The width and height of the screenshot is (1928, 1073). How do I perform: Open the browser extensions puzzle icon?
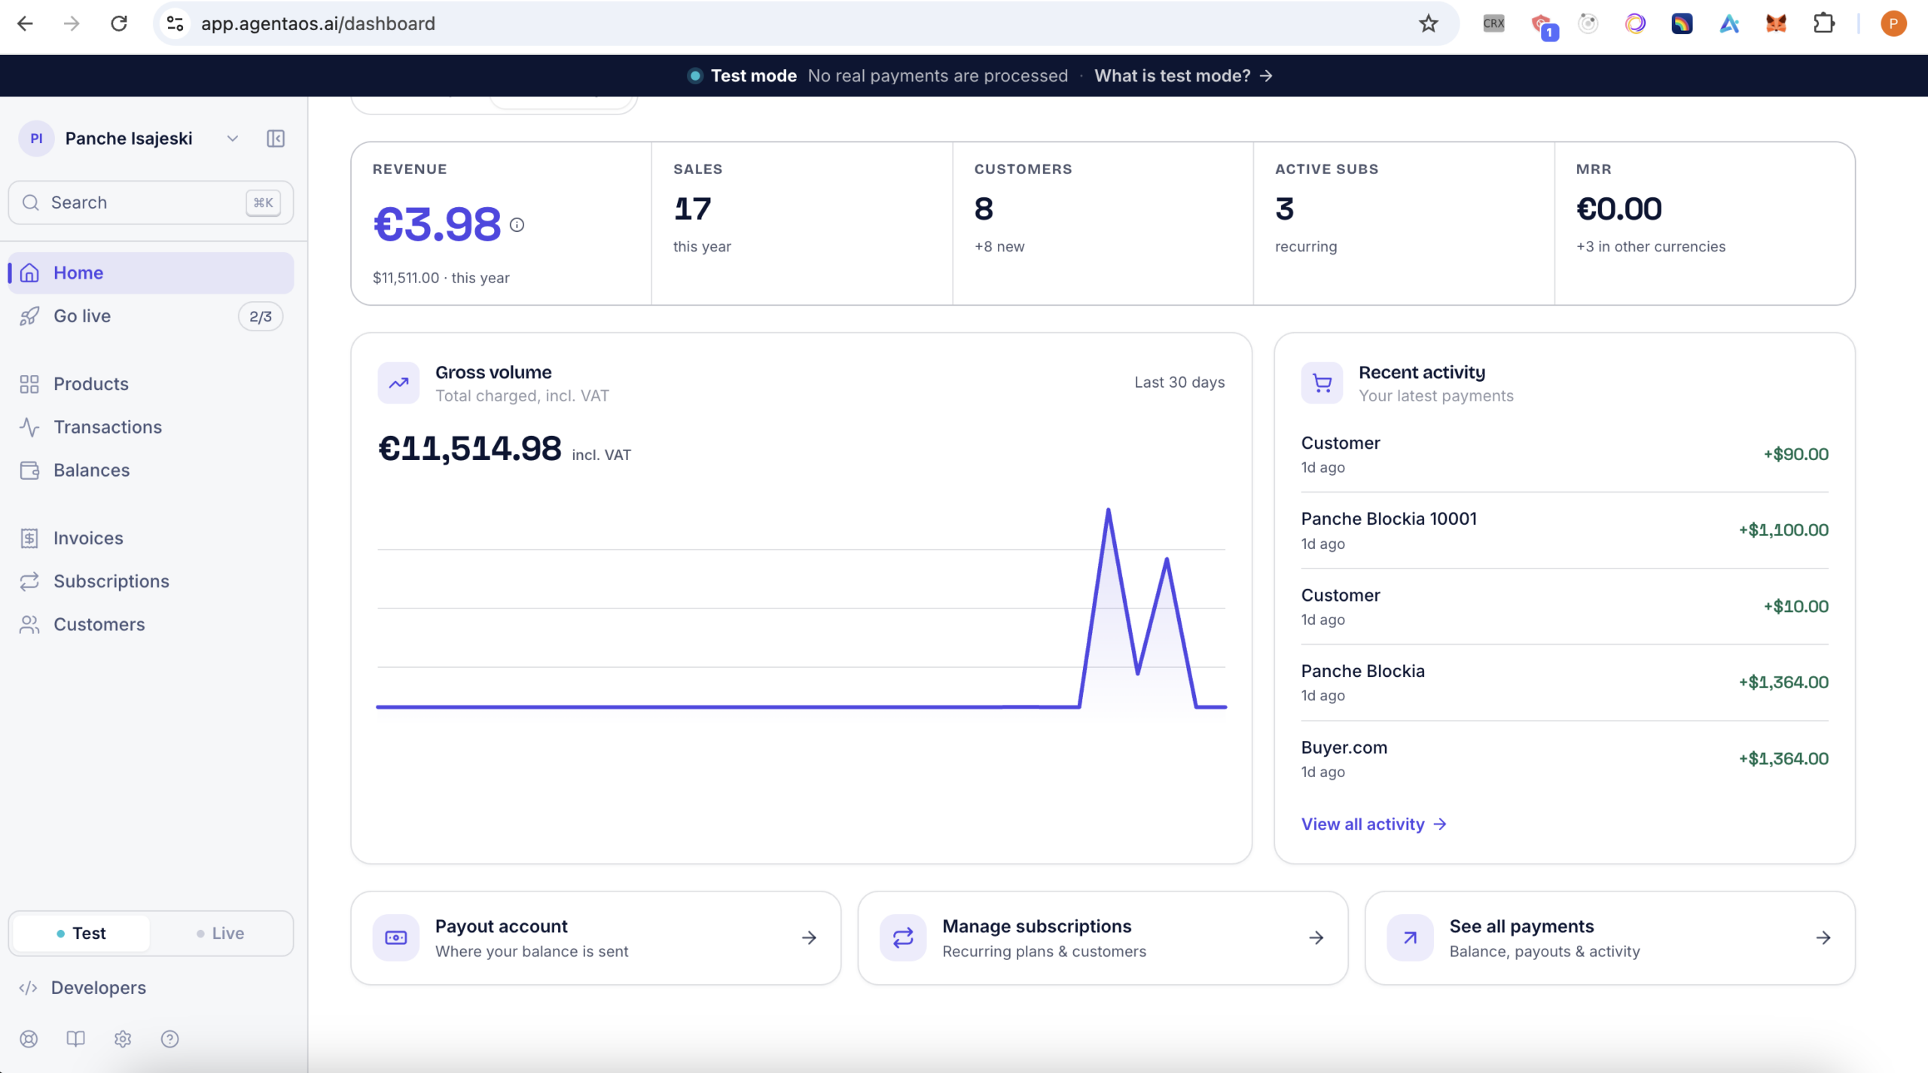(1823, 23)
